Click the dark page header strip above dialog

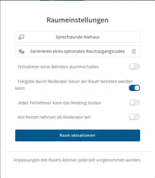[62, 0]
